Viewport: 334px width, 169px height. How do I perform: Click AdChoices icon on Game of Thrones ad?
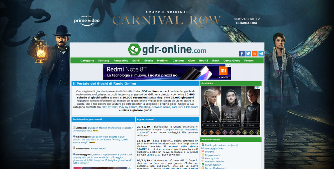click(256, 87)
